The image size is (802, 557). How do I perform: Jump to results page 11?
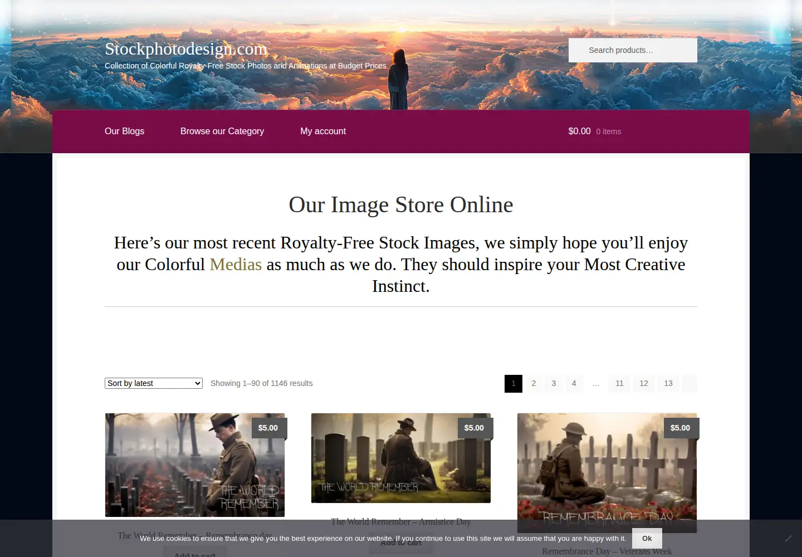(619, 383)
